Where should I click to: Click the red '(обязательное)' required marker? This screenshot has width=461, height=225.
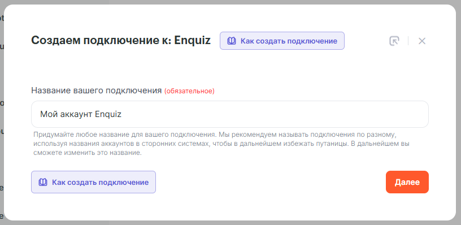click(189, 91)
